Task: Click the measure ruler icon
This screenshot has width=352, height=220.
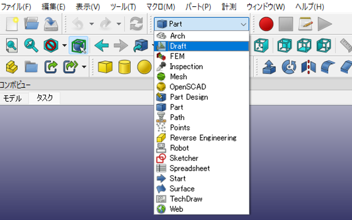Action: click(x=346, y=45)
